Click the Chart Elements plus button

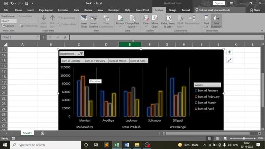click(x=229, y=52)
